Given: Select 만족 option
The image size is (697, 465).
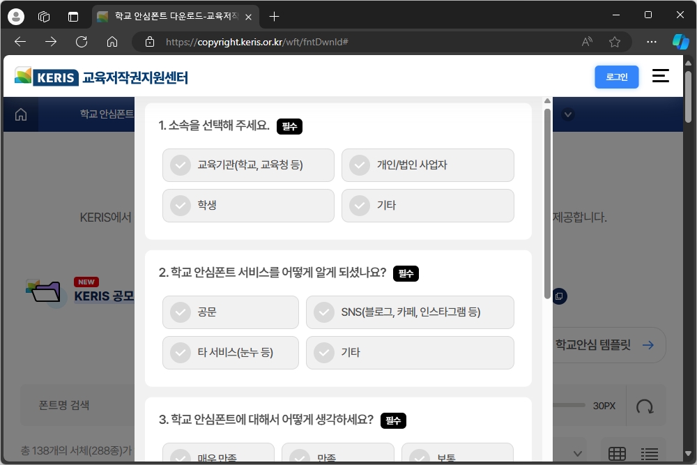Looking at the screenshot, I should pyautogui.click(x=338, y=453).
